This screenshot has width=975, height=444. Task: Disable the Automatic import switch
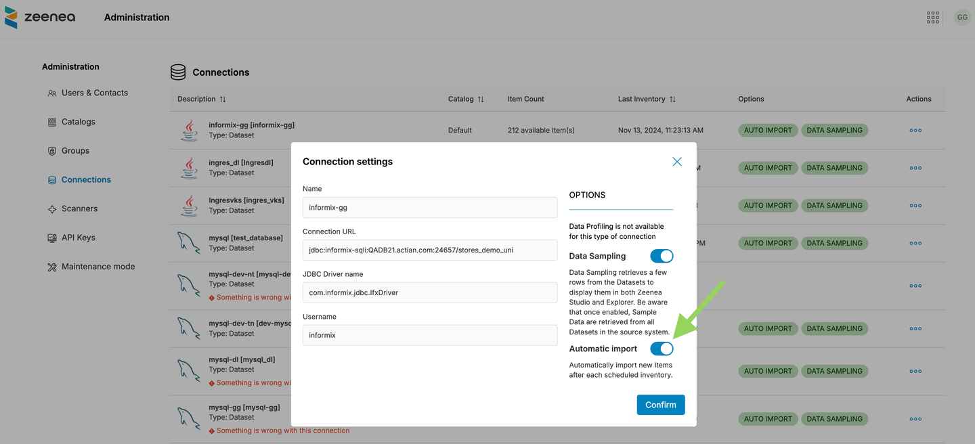point(662,349)
